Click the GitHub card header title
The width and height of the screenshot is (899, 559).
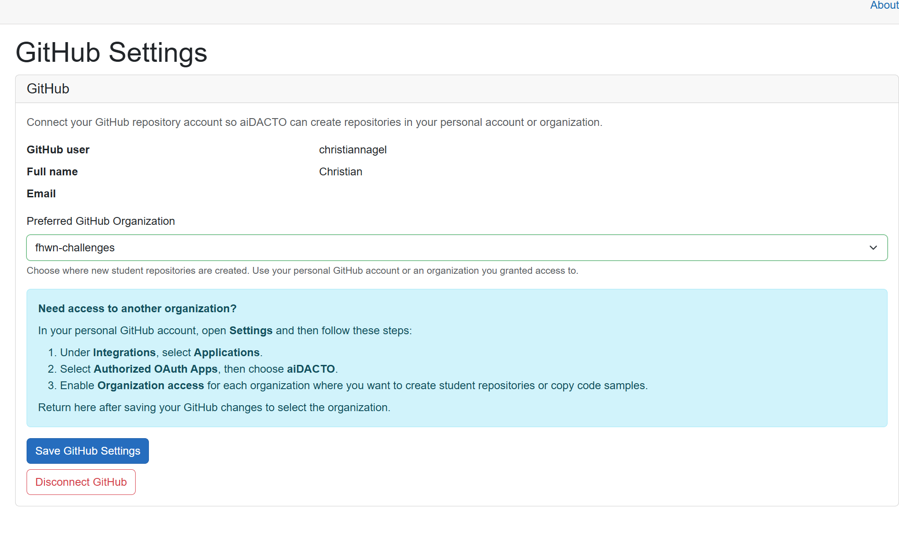[x=48, y=89]
